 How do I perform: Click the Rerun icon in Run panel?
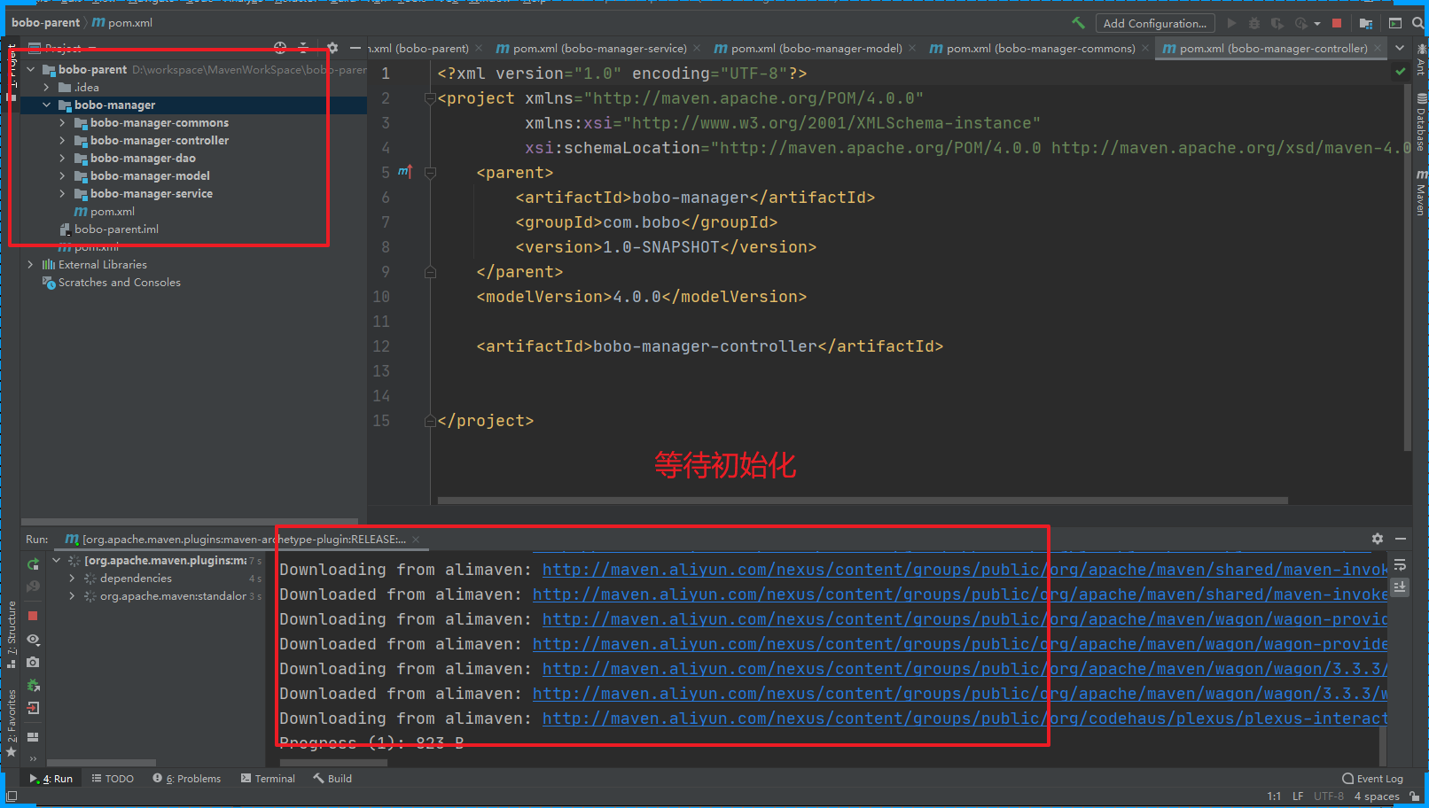pos(33,564)
